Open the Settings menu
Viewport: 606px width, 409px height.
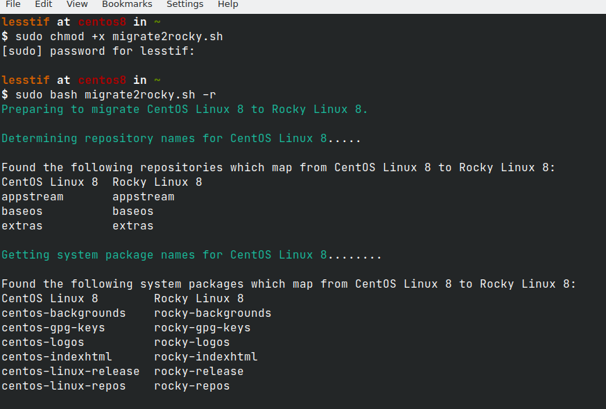184,4
